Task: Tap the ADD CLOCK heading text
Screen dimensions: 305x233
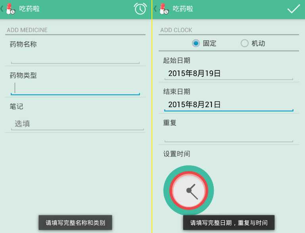Action: point(176,30)
